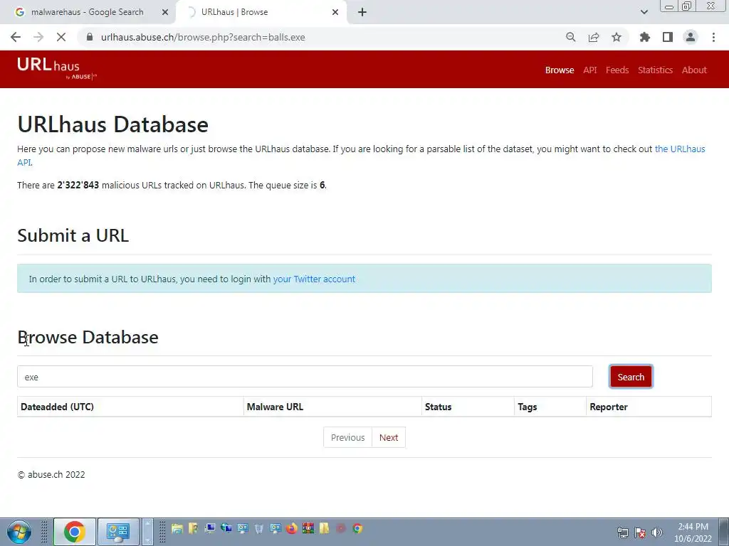Image resolution: width=729 pixels, height=546 pixels.
Task: Open About in URLhaus navbar
Action: click(694, 70)
